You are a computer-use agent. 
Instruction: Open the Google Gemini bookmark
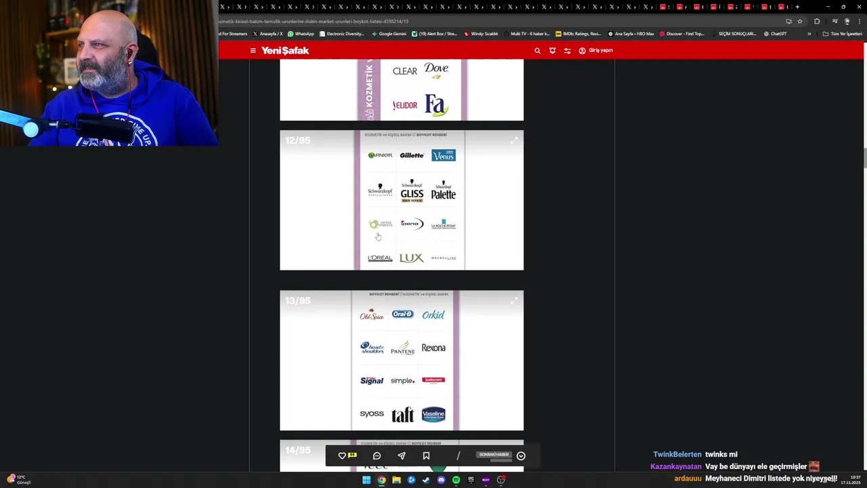(x=389, y=34)
